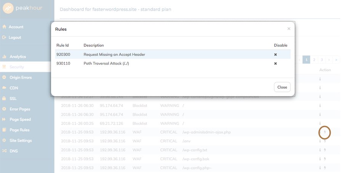
Task: Click rule id 930110
Action: coord(63,63)
